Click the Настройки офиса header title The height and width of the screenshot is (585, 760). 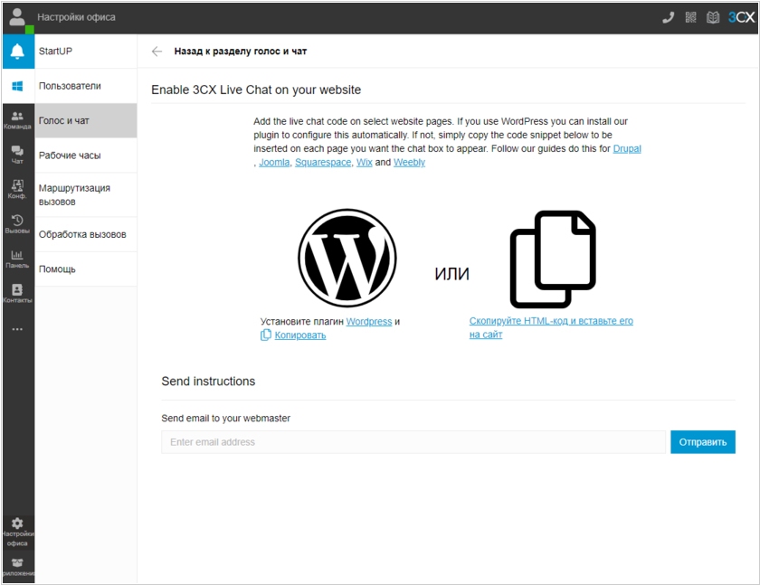pos(76,17)
